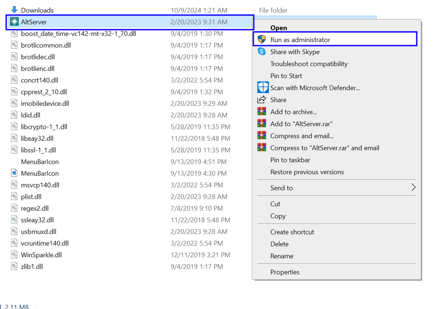This screenshot has height=309, width=442.
Task: Choose Pin to taskbar
Action: coord(290,160)
